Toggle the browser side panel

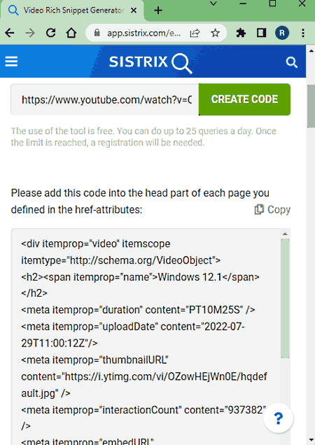coord(261,33)
